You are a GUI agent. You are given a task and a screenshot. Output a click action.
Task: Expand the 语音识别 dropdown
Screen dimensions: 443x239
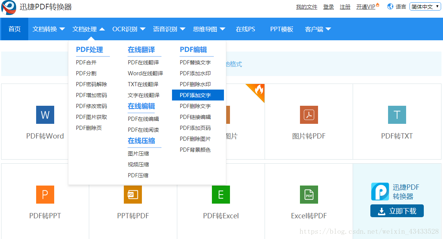169,29
